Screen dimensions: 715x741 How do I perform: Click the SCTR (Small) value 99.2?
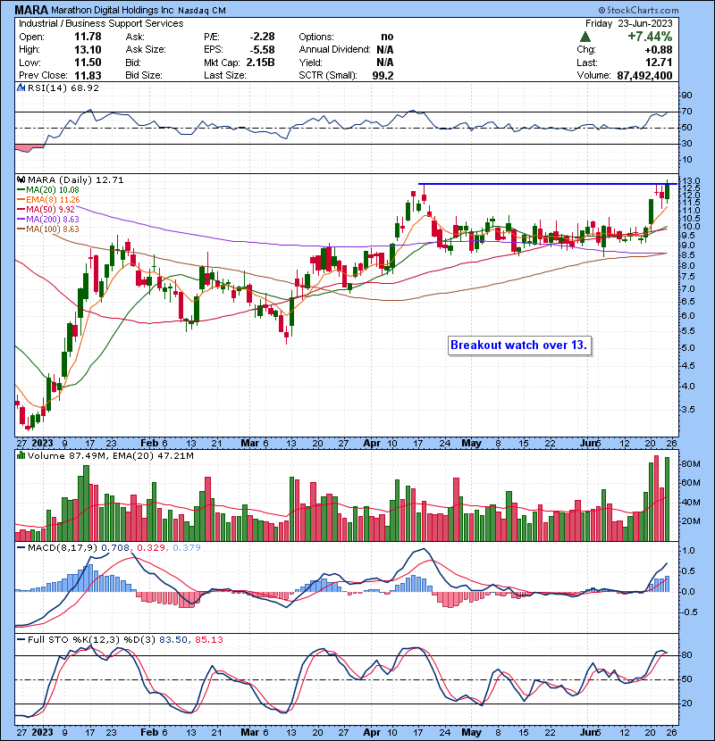click(383, 75)
